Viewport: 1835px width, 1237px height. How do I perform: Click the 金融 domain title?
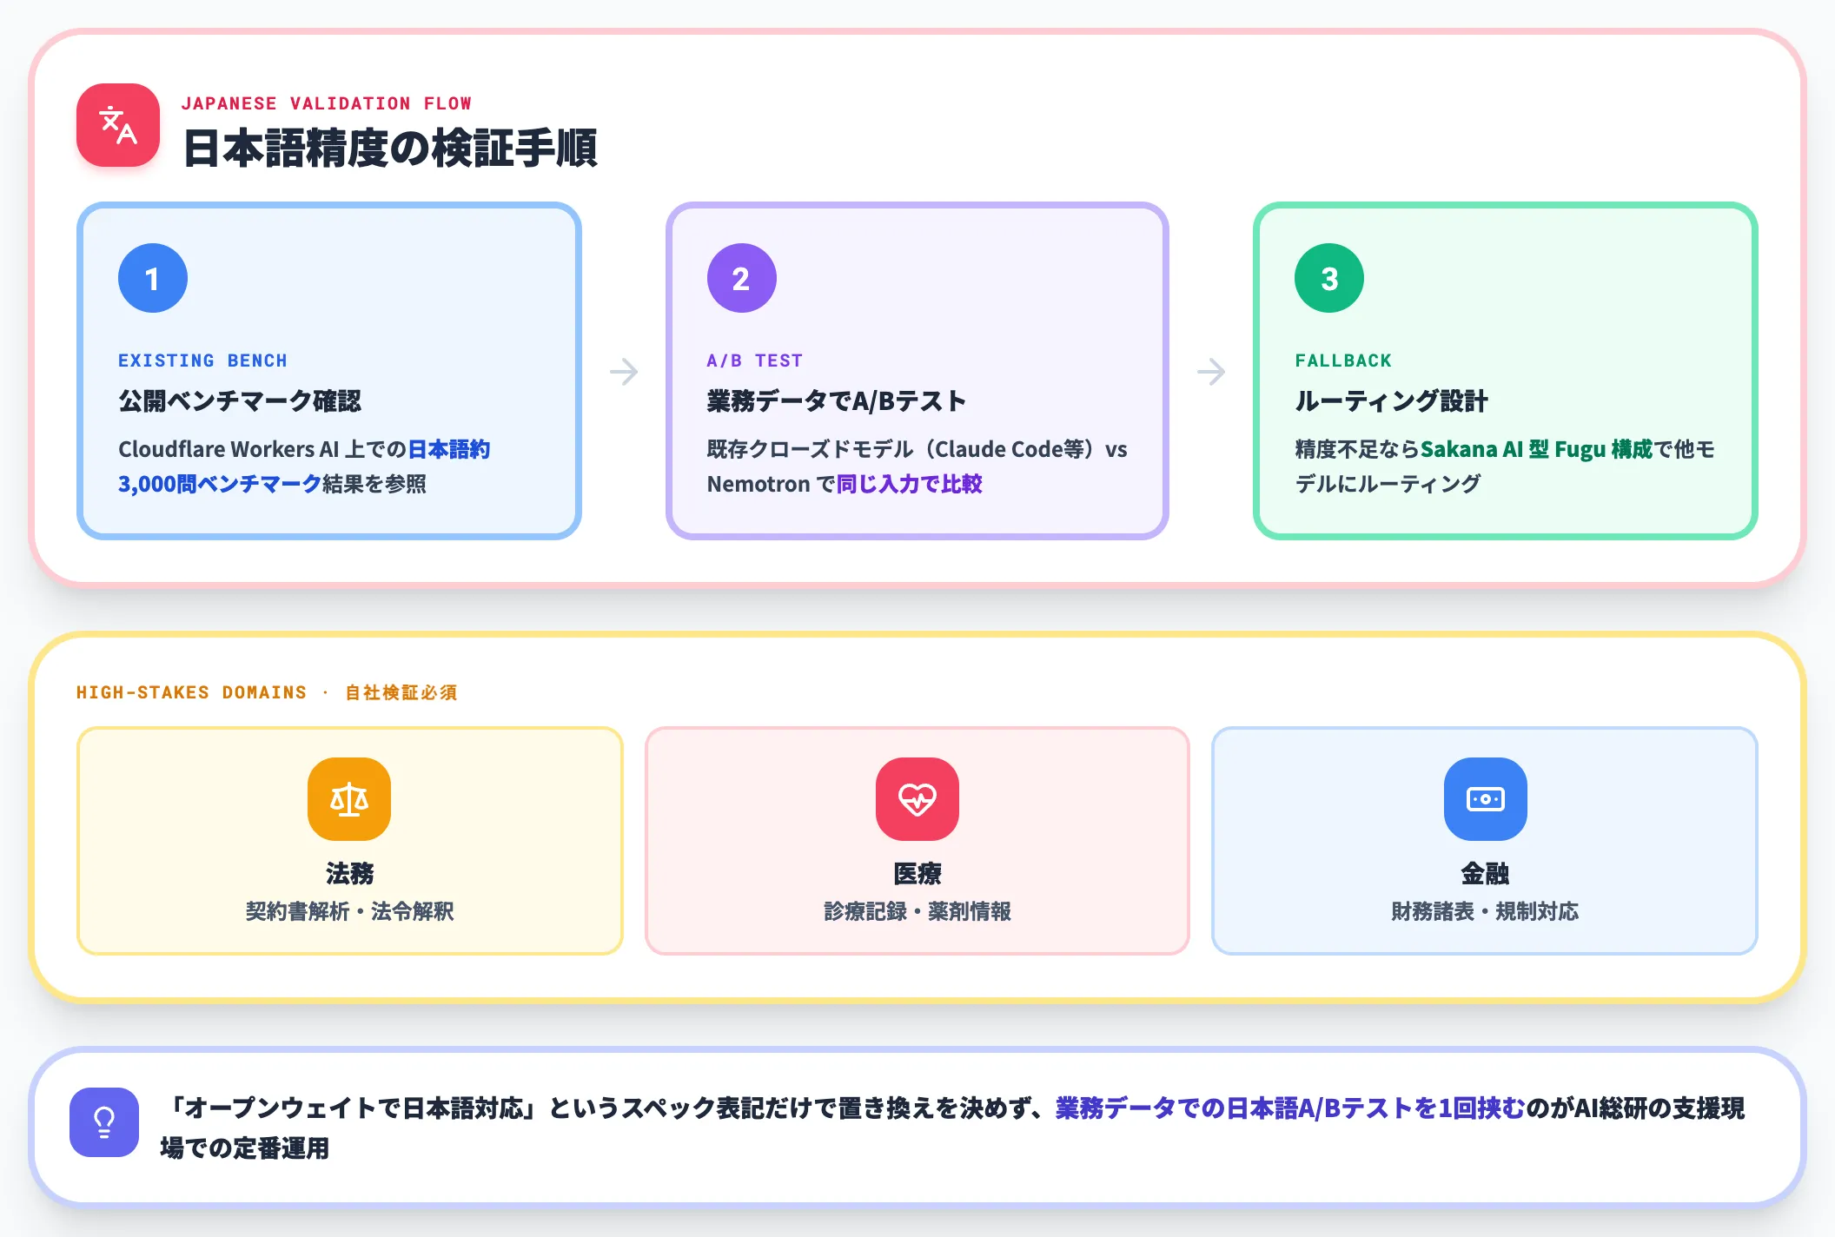(x=1485, y=873)
